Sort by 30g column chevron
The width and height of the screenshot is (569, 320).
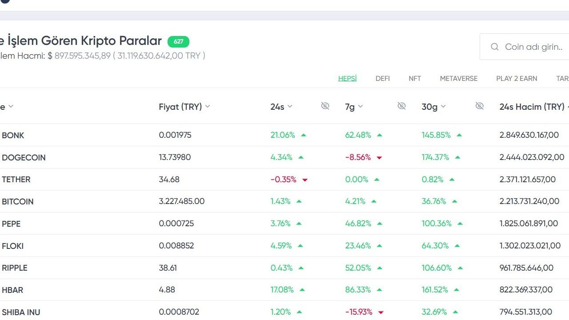point(443,107)
